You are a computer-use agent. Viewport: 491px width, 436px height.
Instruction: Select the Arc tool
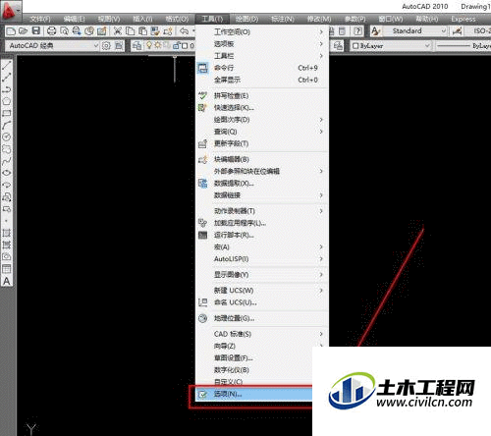tap(7, 125)
